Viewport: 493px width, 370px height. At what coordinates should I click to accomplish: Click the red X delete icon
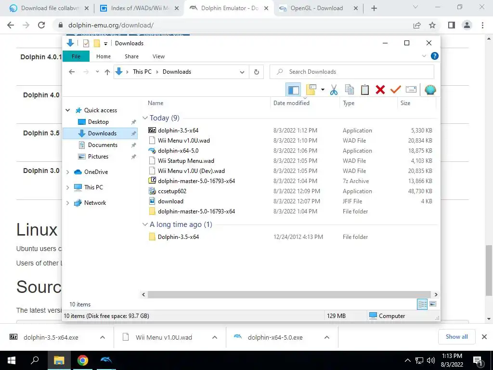coord(380,90)
